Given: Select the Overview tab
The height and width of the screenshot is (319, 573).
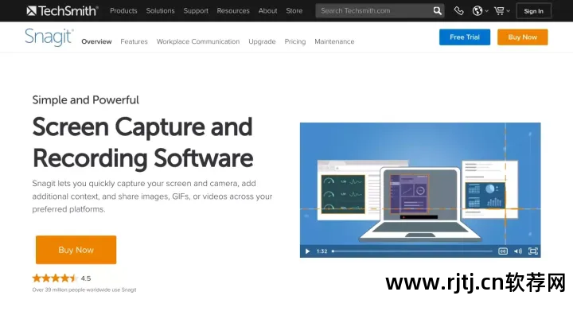Looking at the screenshot, I should [96, 41].
